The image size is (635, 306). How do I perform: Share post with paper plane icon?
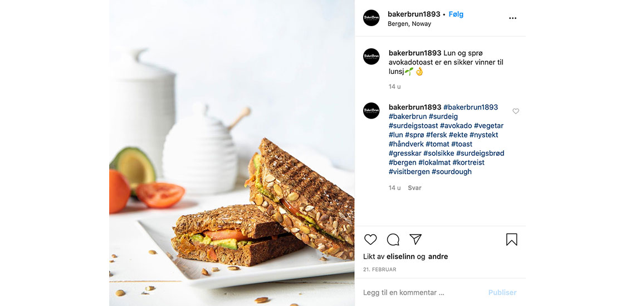point(416,239)
